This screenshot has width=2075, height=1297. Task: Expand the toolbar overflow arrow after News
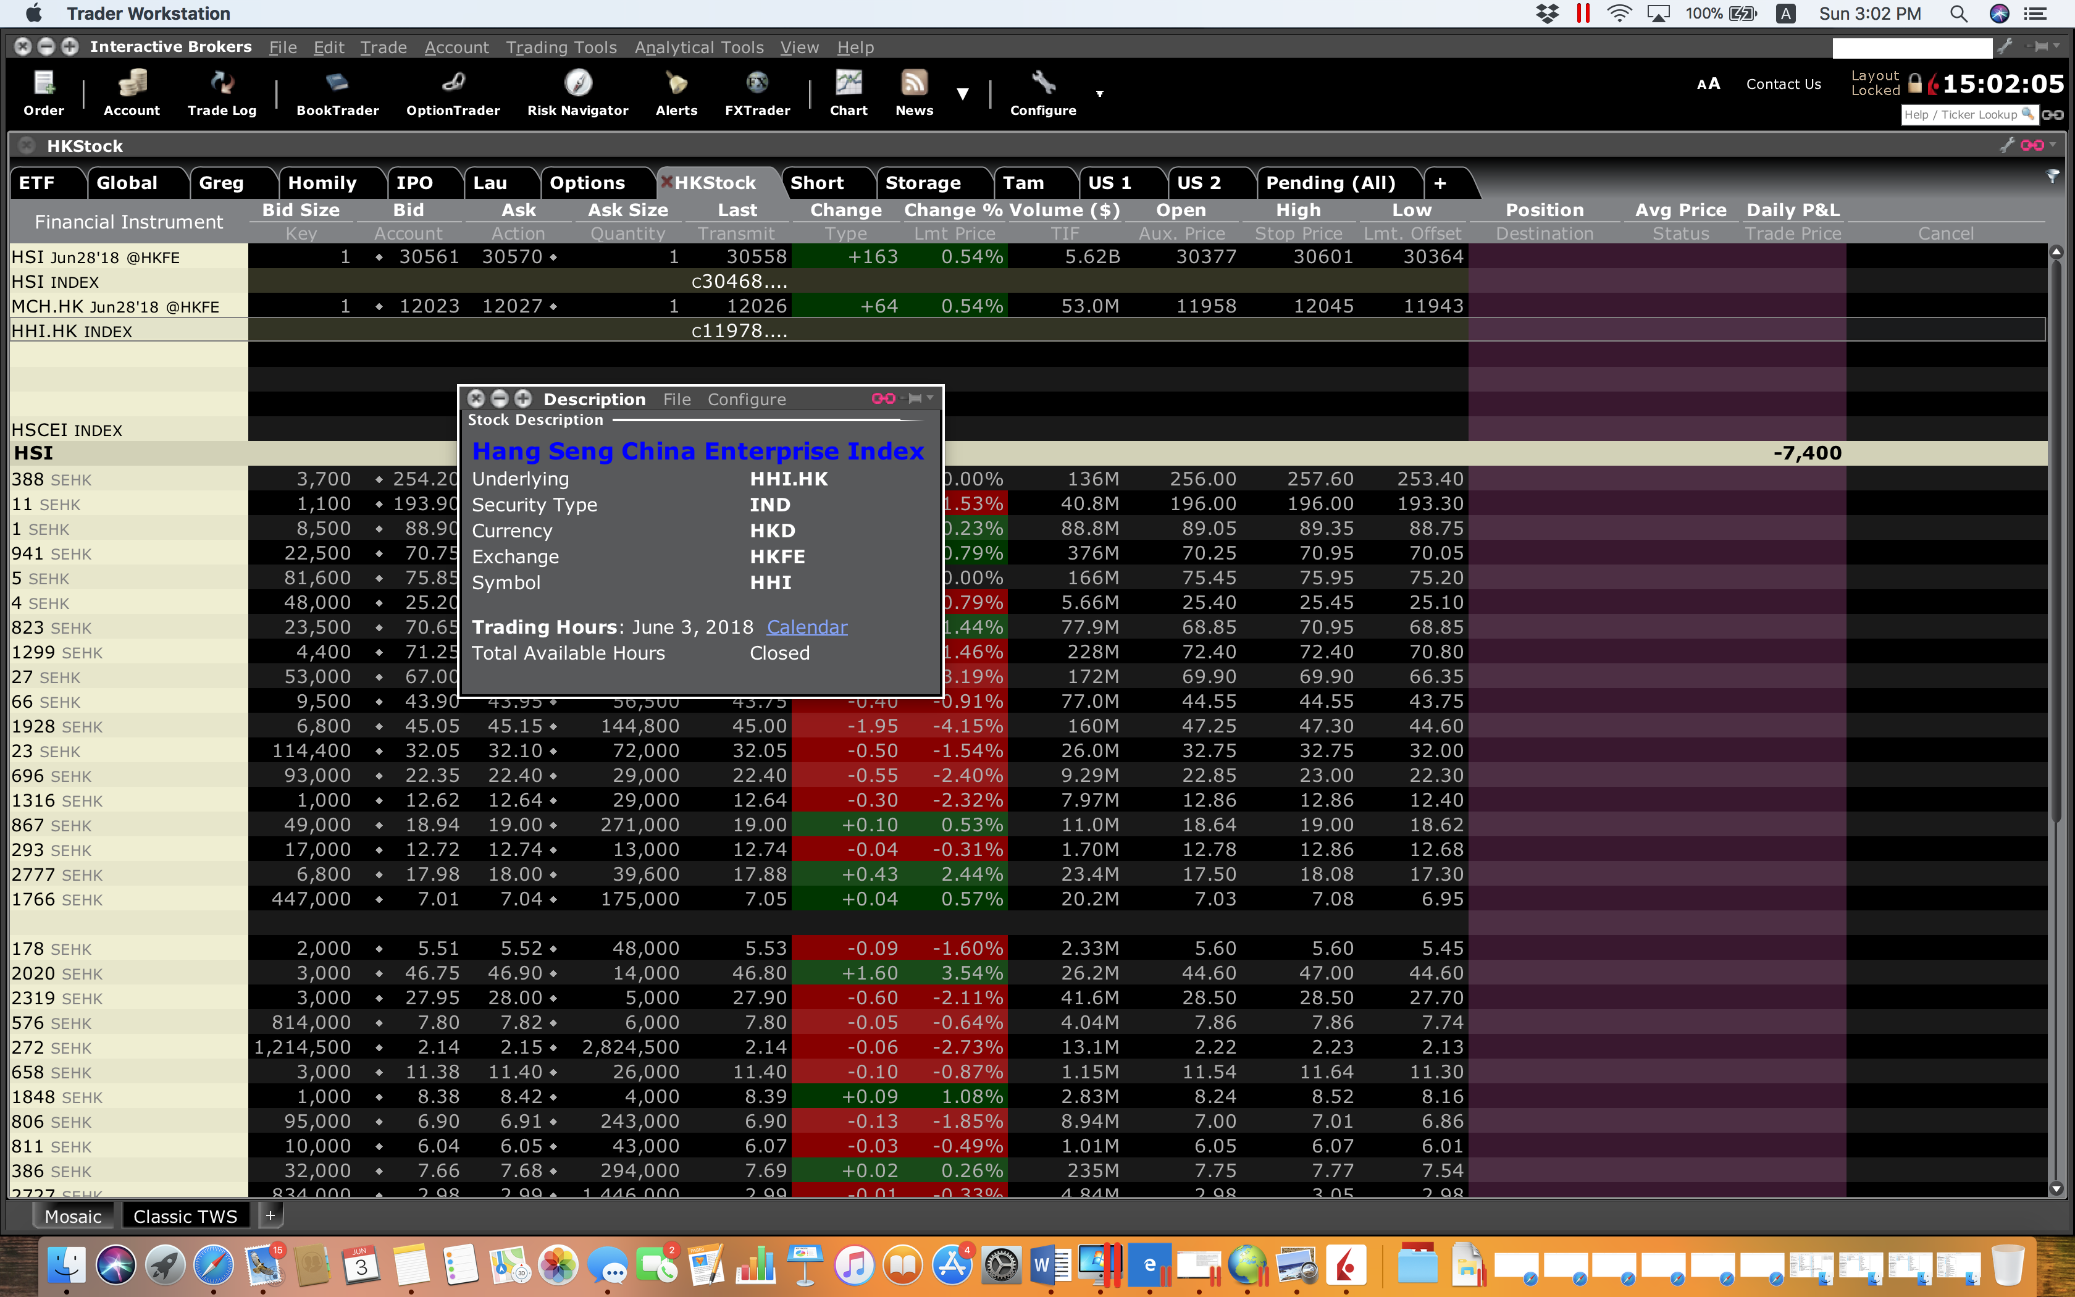pos(963,94)
